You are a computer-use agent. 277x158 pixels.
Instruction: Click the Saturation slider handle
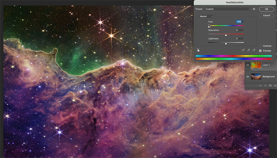tap(226, 35)
